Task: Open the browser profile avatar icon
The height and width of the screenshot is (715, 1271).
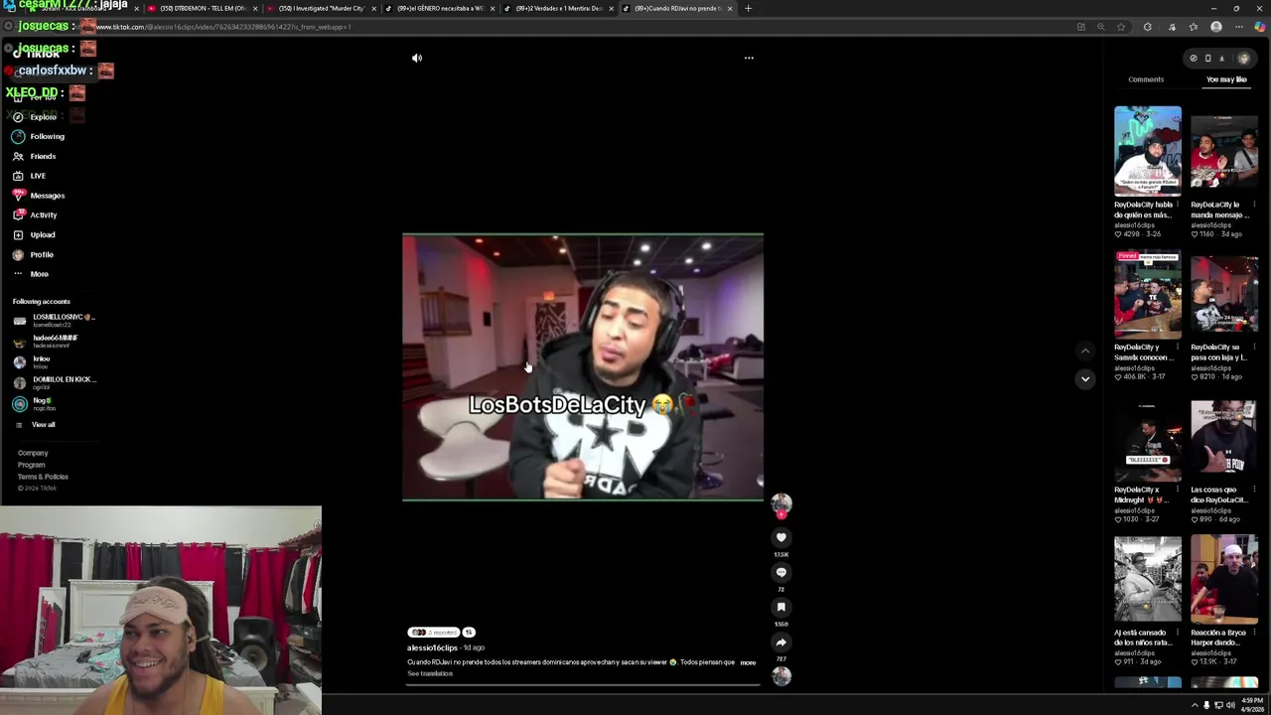Action: 1216,27
